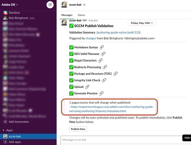Open the Adobe DX workspace menu
This screenshot has height=145, width=191.
pyautogui.click(x=10, y=5)
